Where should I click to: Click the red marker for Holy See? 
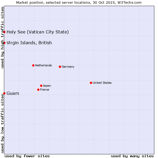(x=4, y=32)
